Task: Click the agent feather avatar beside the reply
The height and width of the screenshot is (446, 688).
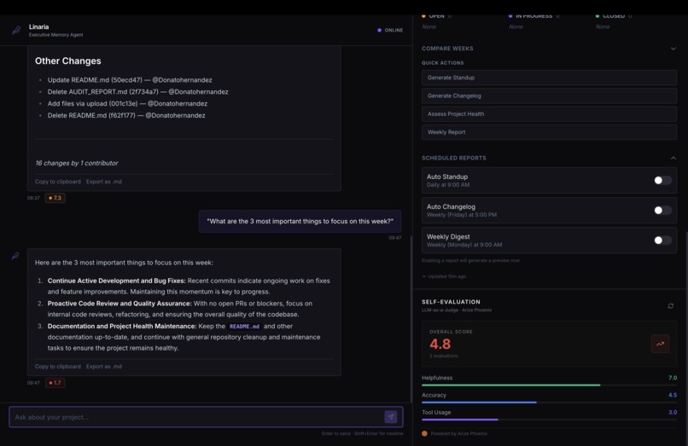Action: pyautogui.click(x=15, y=256)
